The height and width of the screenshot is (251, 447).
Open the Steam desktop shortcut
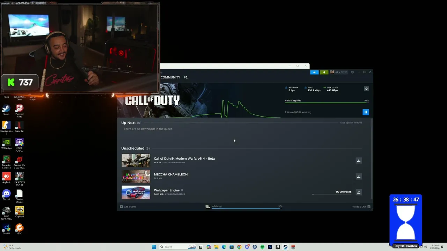pos(6,110)
